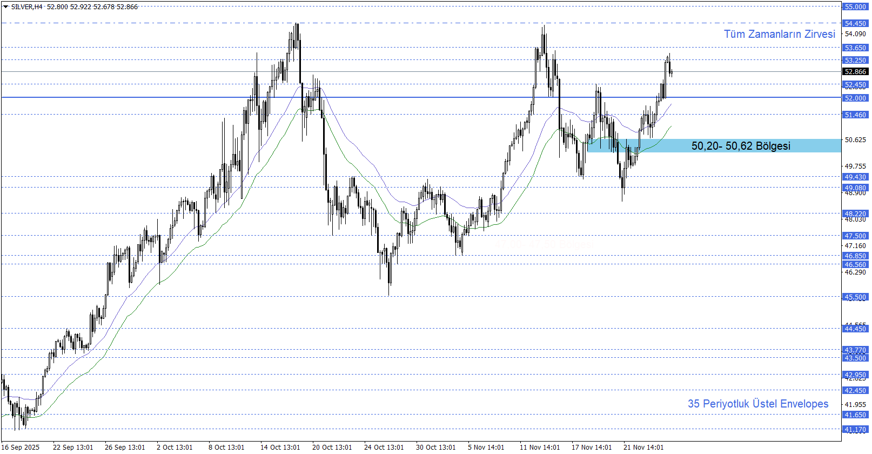Select the '50,20- 50,62 Bölgesi' label
872x454 pixels.
coord(740,146)
